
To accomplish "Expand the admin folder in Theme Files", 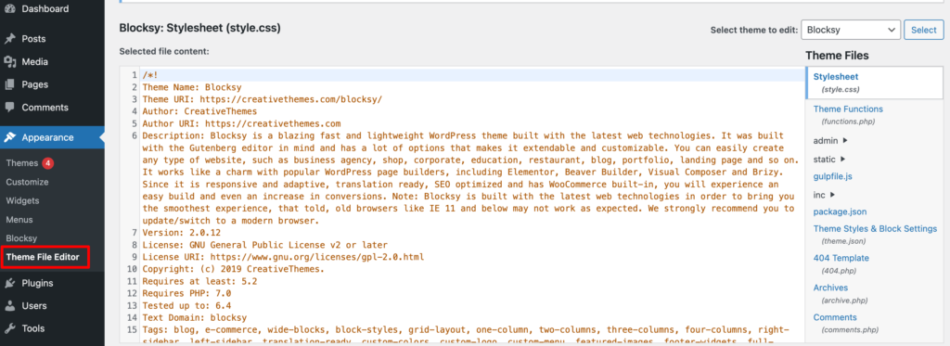I will (830, 141).
